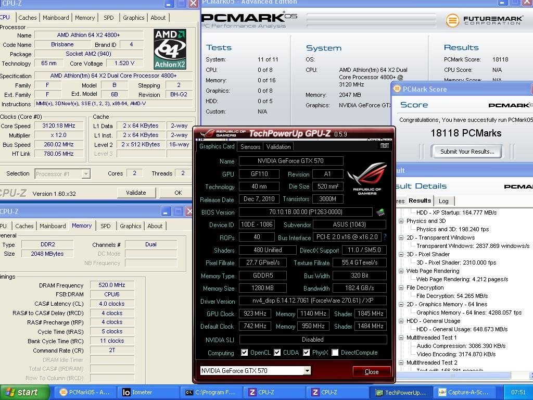Open Capture-A-Sc... taskbar item
The width and height of the screenshot is (533, 400).
pyautogui.click(x=464, y=392)
